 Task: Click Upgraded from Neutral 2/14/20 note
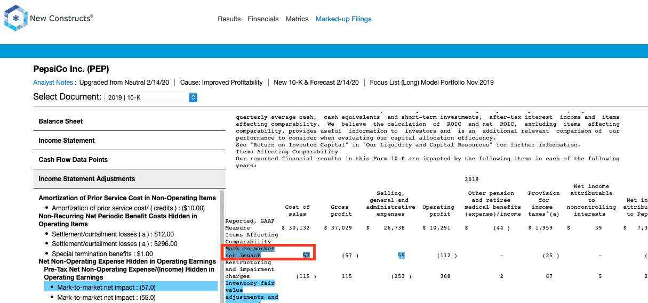point(124,83)
